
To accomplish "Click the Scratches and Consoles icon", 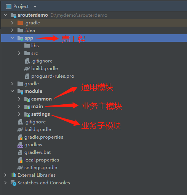I will pyautogui.click(x=13, y=183).
